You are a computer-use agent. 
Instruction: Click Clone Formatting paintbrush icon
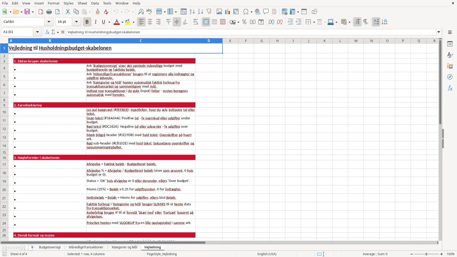(x=97, y=12)
